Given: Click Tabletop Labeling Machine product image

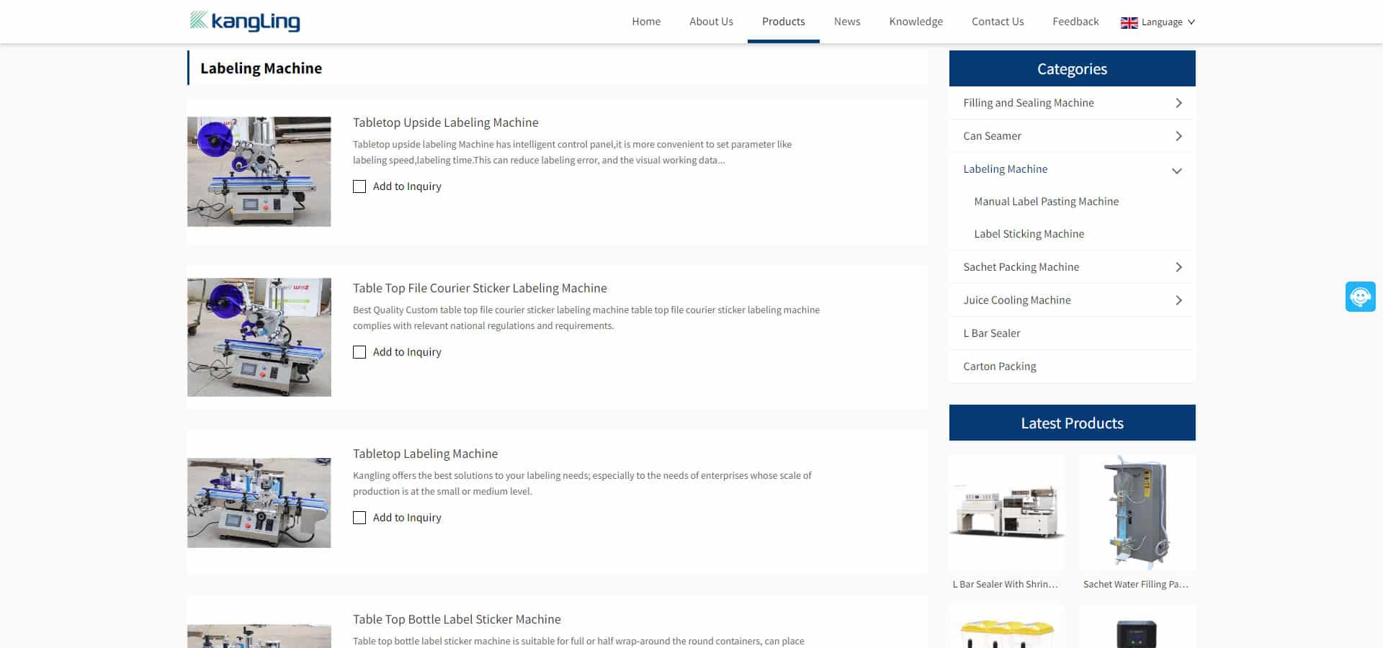Looking at the screenshot, I should (x=259, y=503).
